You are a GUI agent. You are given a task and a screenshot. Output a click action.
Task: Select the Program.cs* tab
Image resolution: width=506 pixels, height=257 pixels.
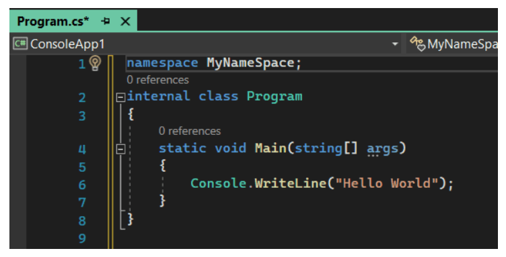73,21
